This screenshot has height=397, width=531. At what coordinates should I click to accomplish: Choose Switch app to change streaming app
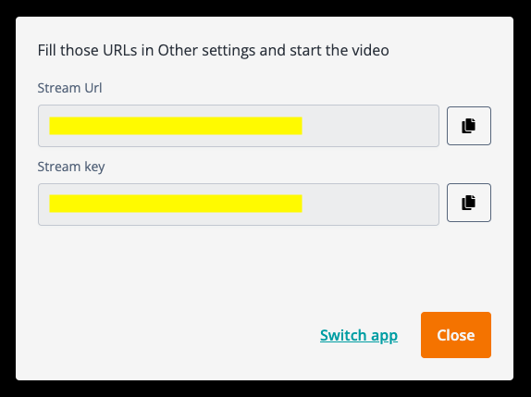point(359,335)
